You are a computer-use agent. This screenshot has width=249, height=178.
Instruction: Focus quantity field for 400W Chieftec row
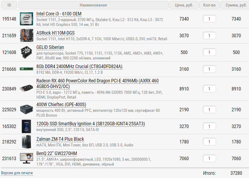click(209, 109)
